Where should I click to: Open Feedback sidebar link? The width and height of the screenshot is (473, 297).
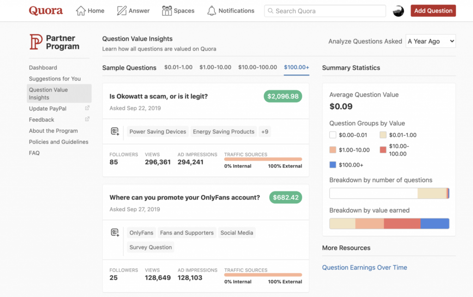tap(42, 120)
